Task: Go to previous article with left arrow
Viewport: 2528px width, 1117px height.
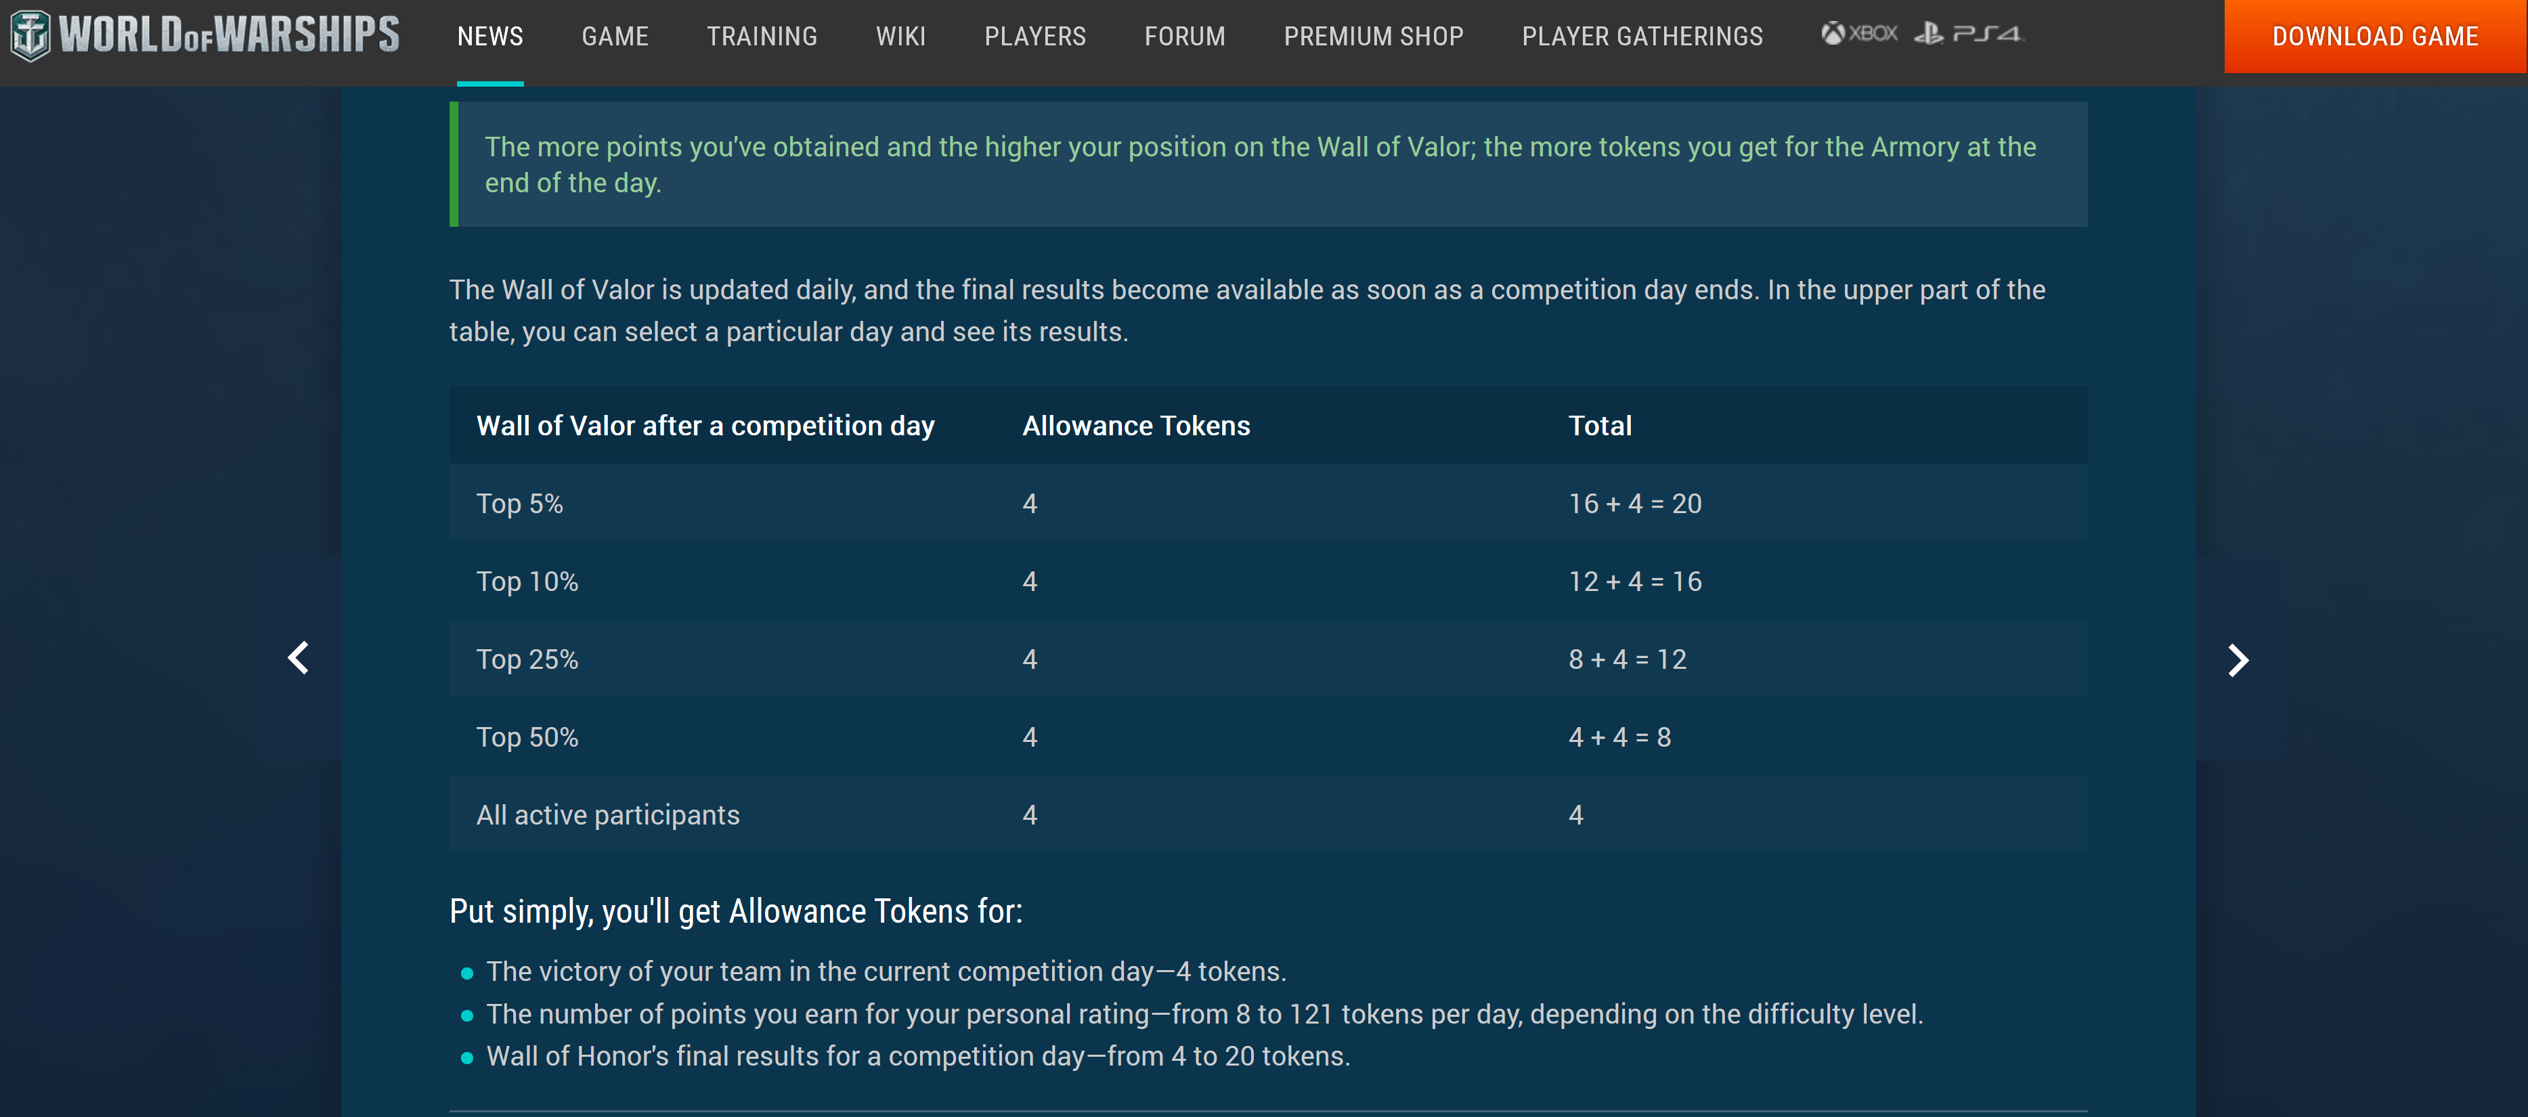Action: tap(299, 657)
